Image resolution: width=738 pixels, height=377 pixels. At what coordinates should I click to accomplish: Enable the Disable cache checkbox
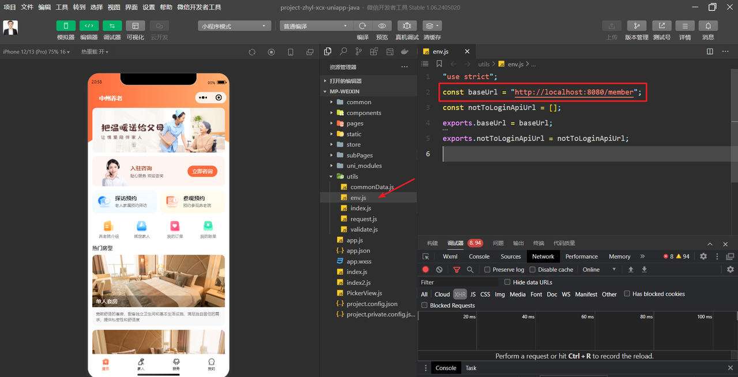pos(532,270)
